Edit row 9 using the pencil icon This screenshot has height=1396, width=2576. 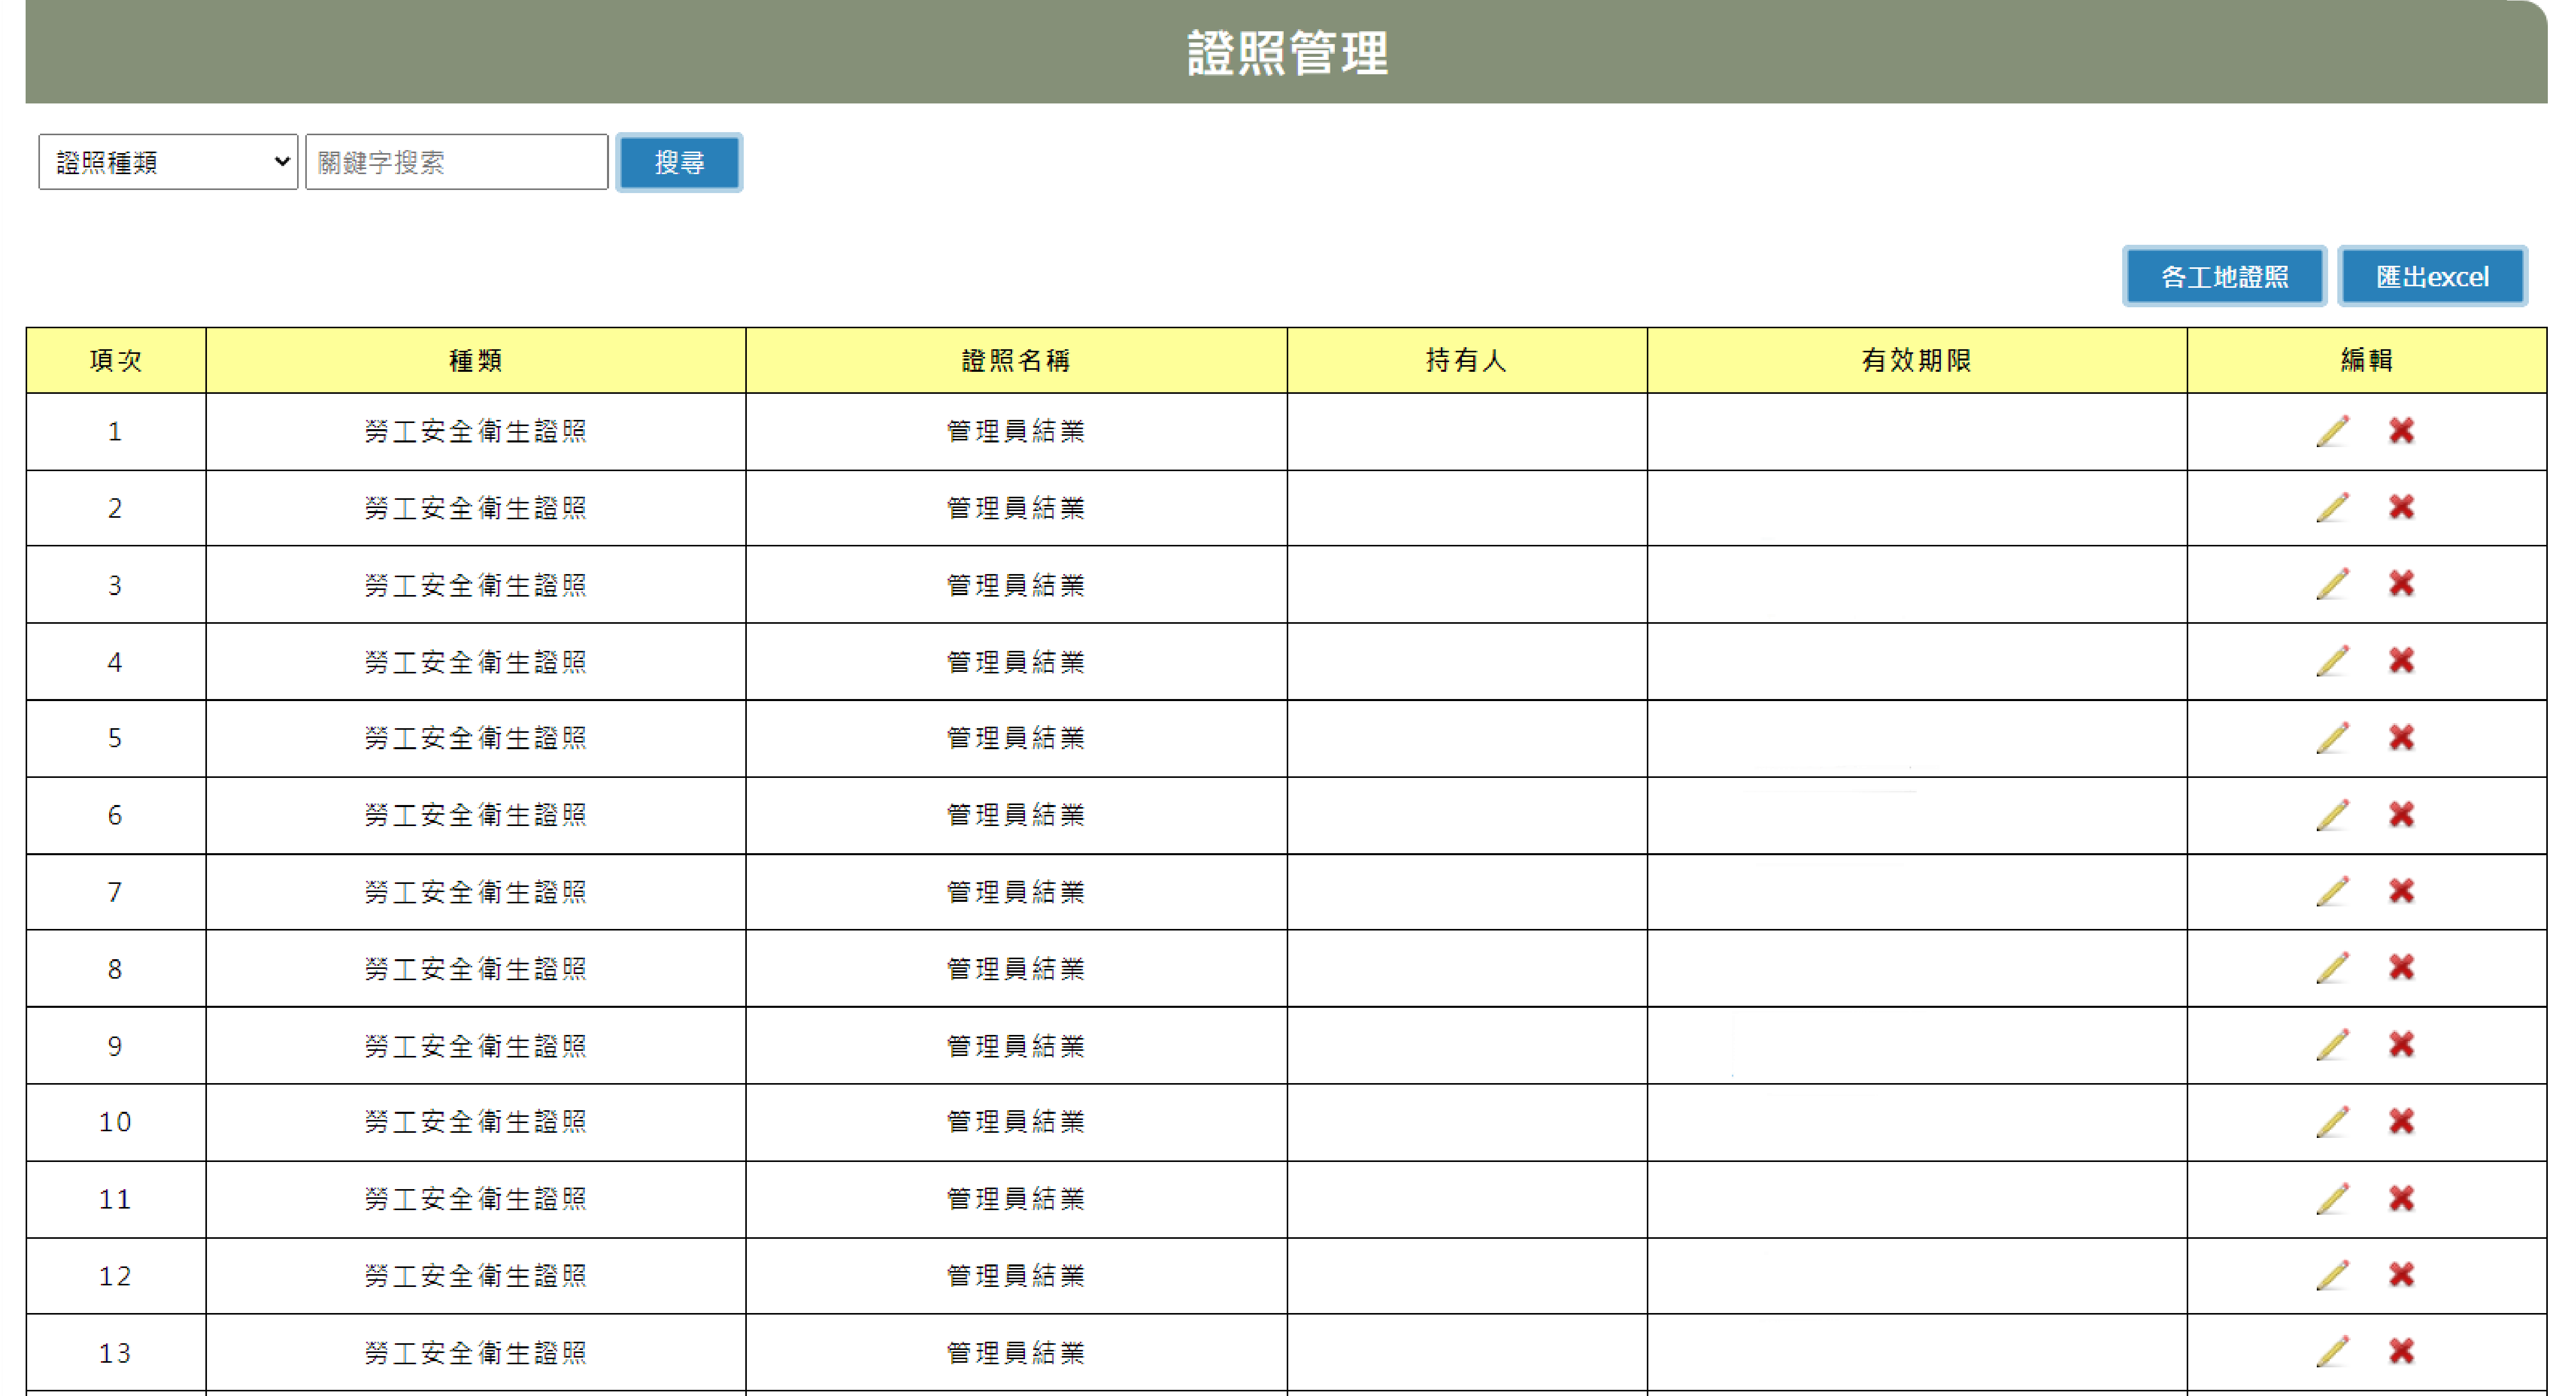pyautogui.click(x=2332, y=1045)
